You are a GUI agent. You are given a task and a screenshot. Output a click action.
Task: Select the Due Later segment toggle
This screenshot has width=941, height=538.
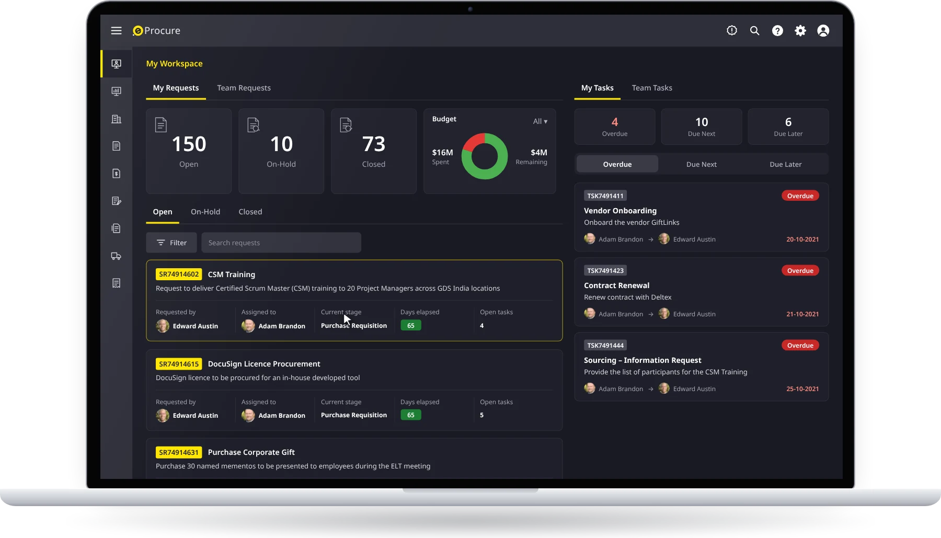(x=786, y=164)
